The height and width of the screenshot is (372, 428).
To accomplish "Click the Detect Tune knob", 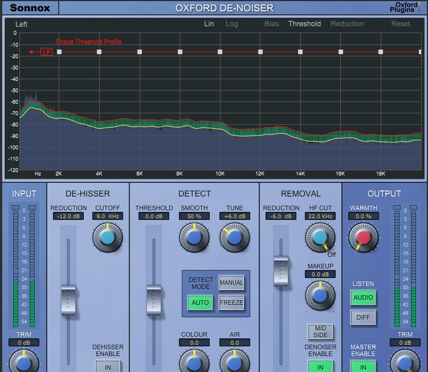I will [x=234, y=238].
